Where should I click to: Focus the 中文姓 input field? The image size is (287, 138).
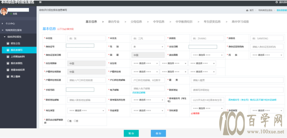click(x=86, y=38)
